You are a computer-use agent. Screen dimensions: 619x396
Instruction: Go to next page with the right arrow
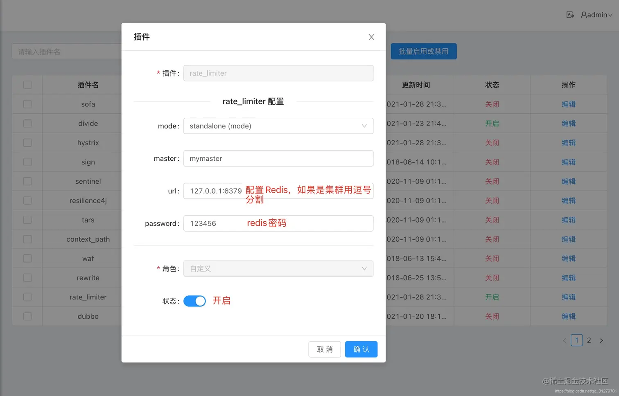pyautogui.click(x=601, y=340)
